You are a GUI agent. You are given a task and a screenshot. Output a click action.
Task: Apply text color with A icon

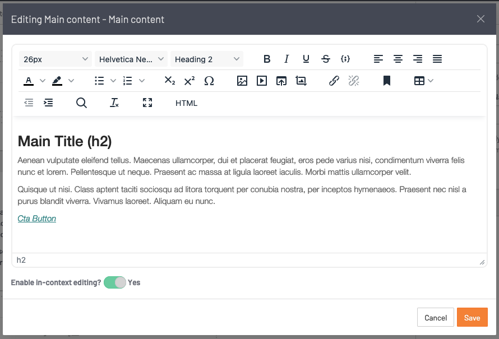(x=29, y=81)
